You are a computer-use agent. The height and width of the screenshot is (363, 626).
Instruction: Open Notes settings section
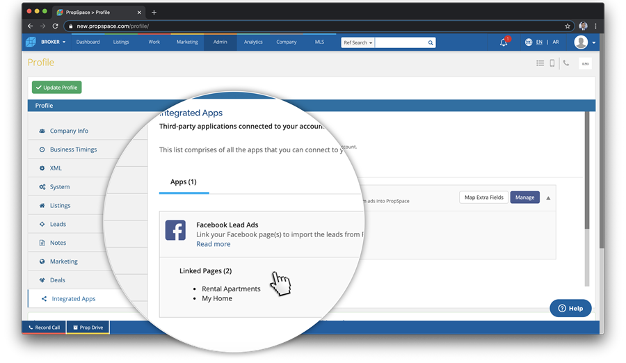click(x=58, y=243)
